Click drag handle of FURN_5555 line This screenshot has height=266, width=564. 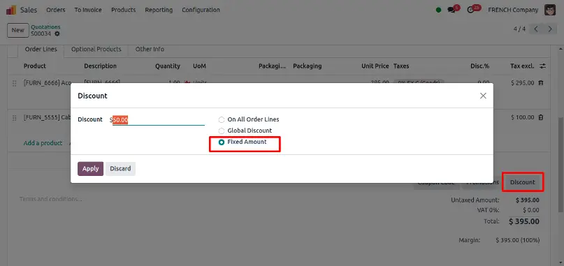pyautogui.click(x=15, y=117)
